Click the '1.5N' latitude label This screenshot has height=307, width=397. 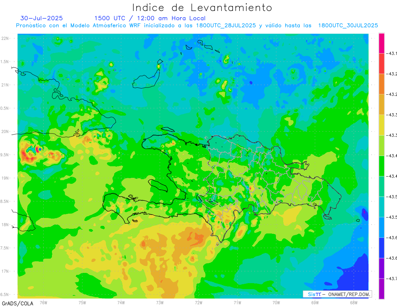[5, 62]
